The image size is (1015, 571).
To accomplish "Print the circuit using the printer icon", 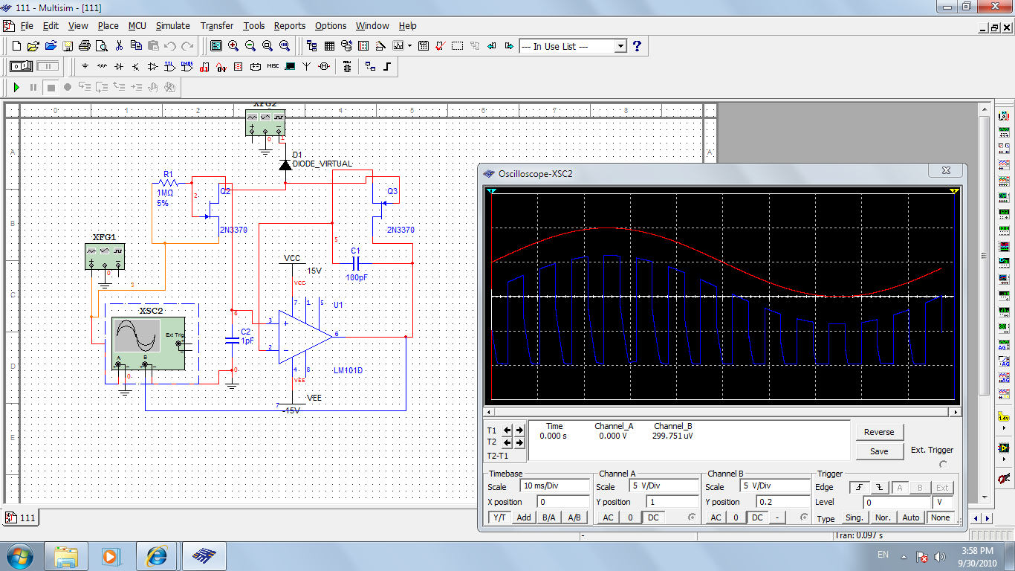I will (85, 45).
